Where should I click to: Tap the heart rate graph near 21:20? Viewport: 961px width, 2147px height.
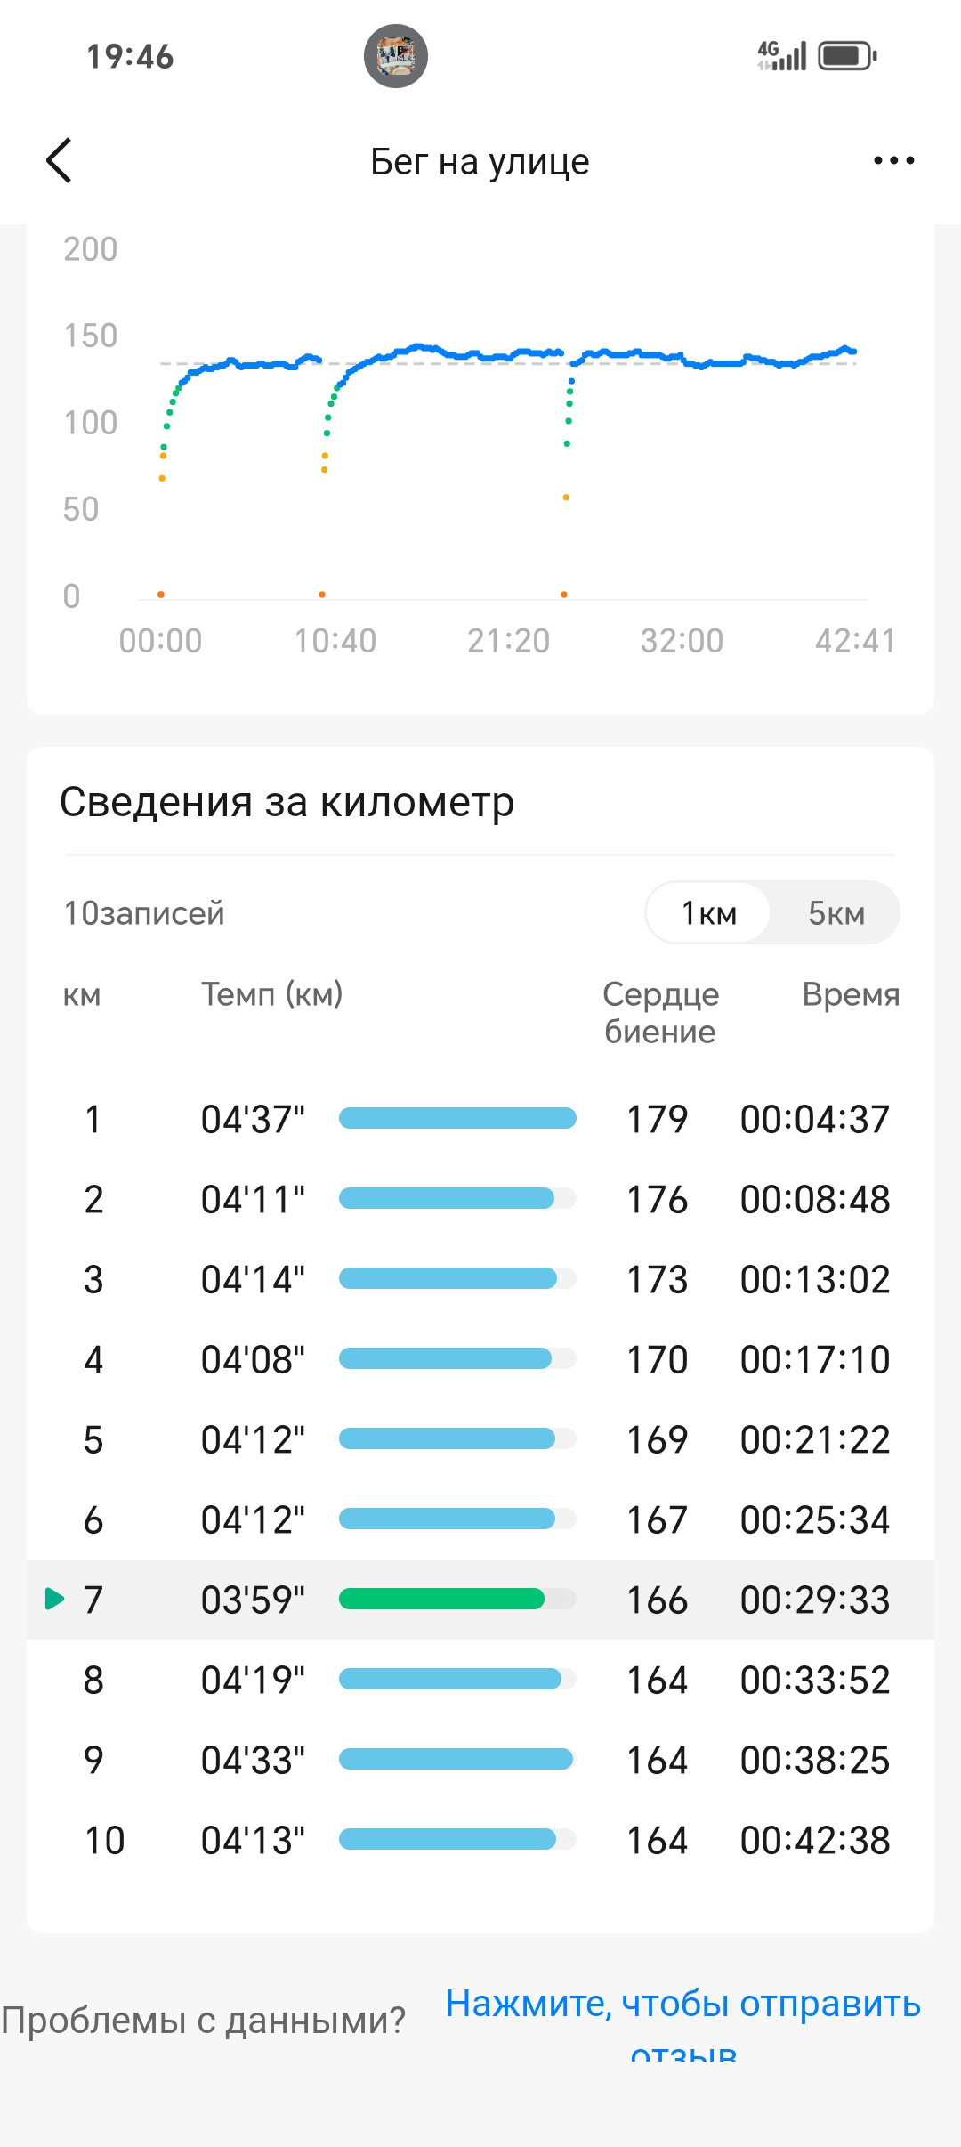[x=509, y=356]
